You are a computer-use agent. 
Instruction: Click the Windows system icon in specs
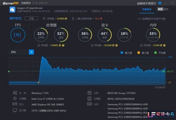point(15,93)
